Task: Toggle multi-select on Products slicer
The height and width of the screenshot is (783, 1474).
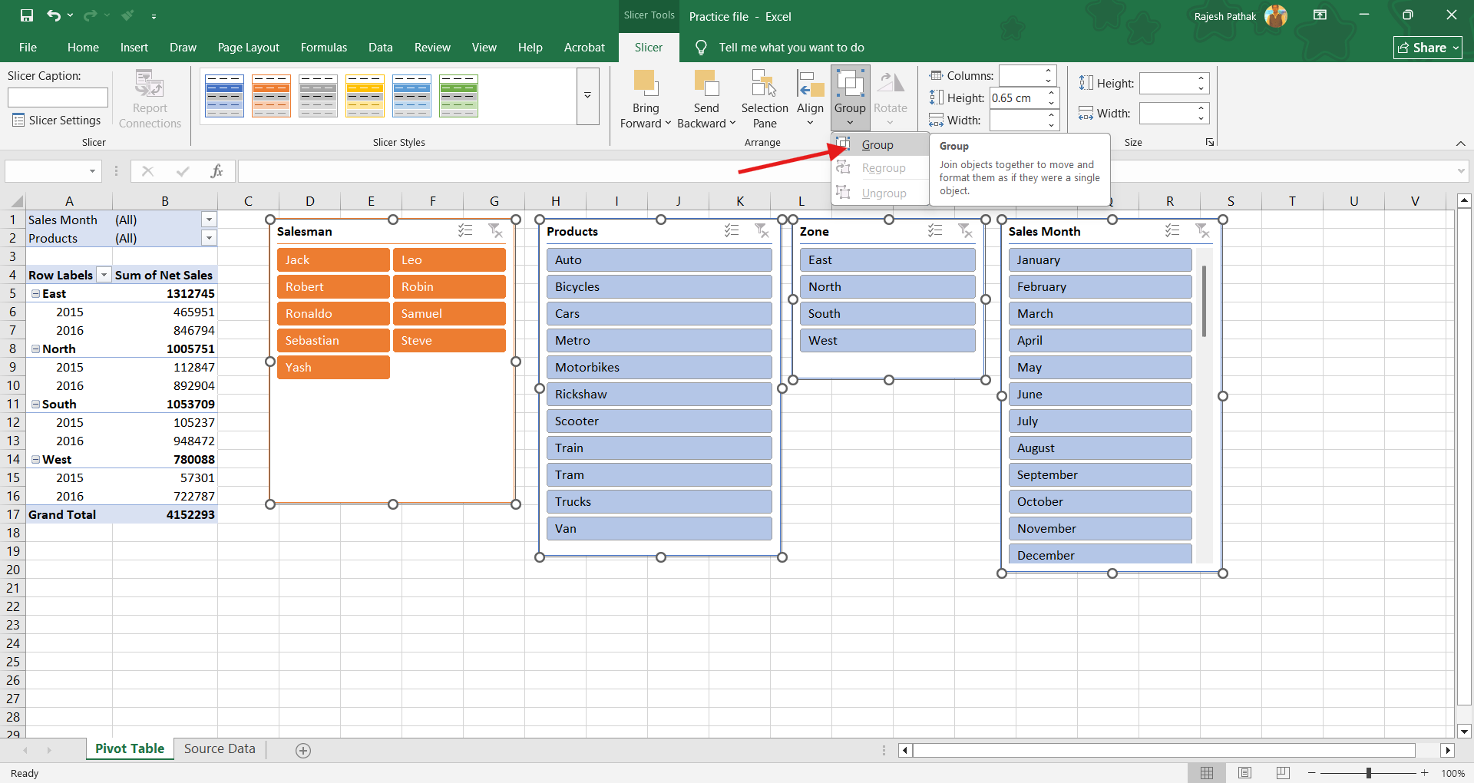Action: [x=732, y=231]
